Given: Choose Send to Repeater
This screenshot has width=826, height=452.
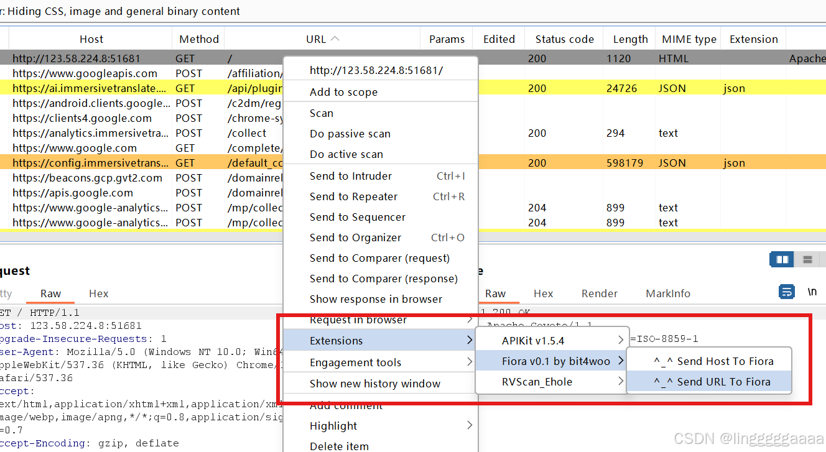Looking at the screenshot, I should point(381,196).
